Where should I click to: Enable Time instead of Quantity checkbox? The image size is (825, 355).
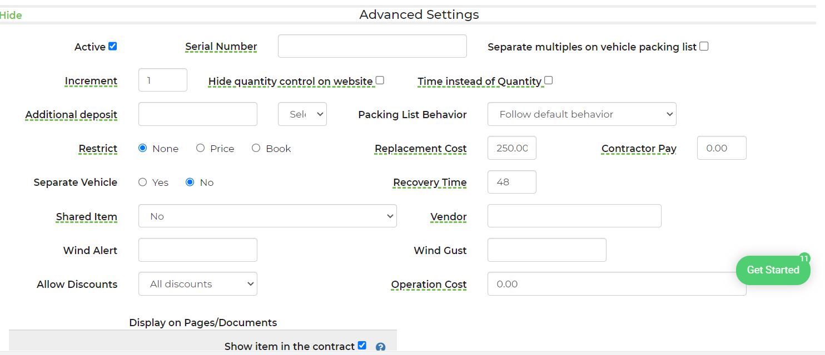pyautogui.click(x=548, y=80)
